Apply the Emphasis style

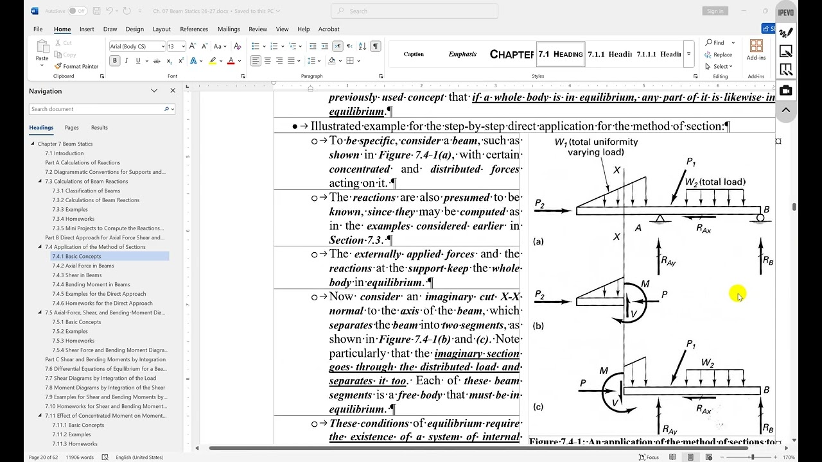coord(462,54)
